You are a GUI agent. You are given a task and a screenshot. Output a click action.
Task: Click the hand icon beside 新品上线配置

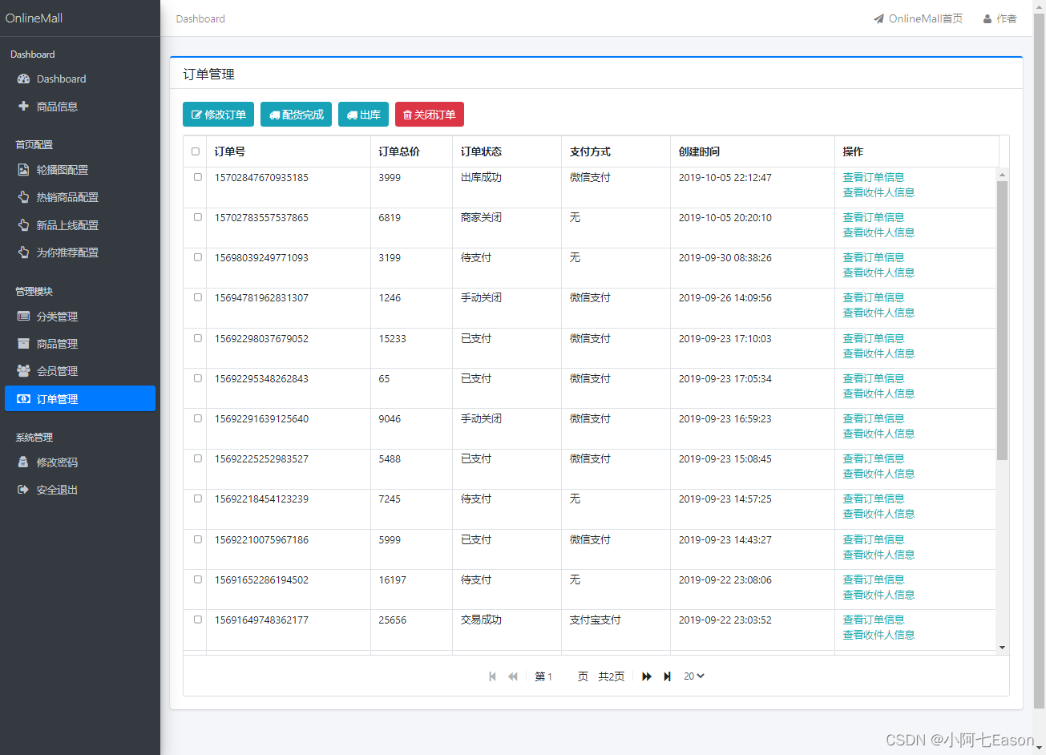(x=23, y=225)
